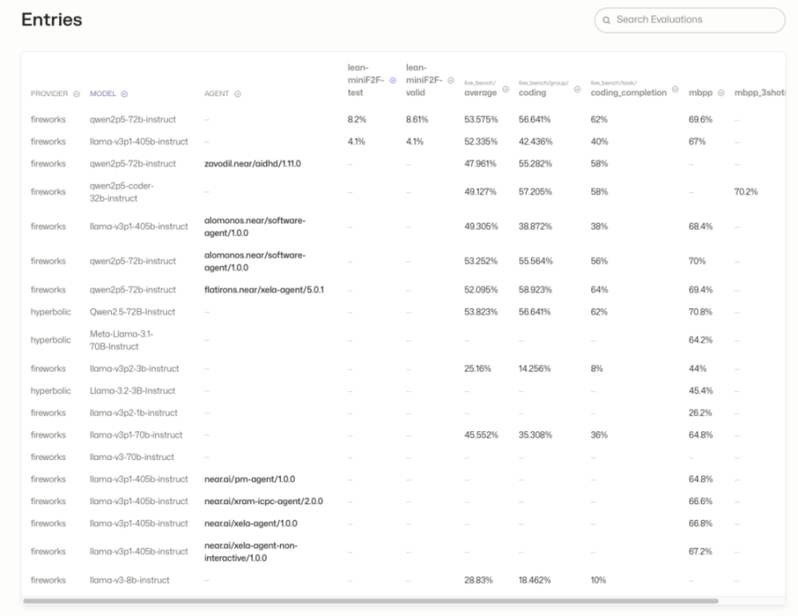Open the near.ai/xela-agent-non-interactive/1.0.0 link
This screenshot has width=798, height=616.
click(250, 551)
